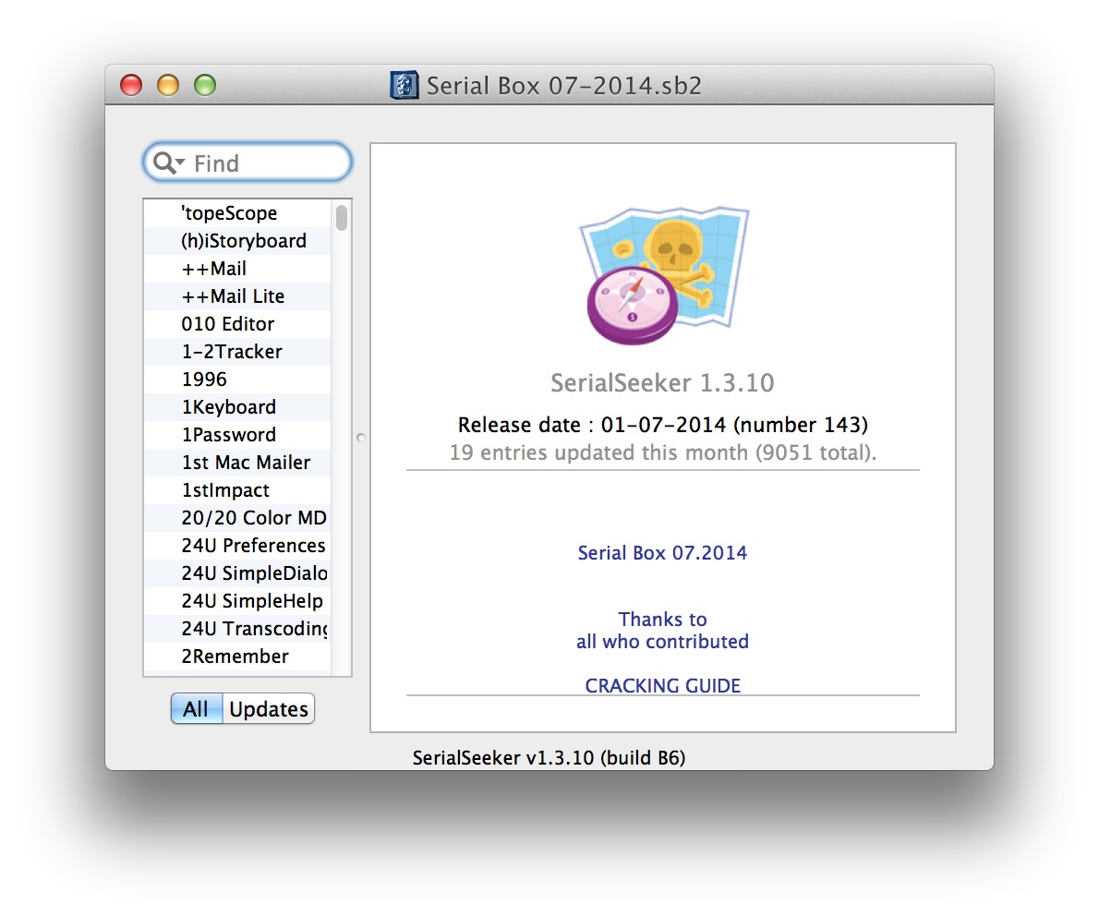Image resolution: width=1099 pixels, height=916 pixels.
Task: Open the search options dropdown arrow
Action: click(180, 163)
